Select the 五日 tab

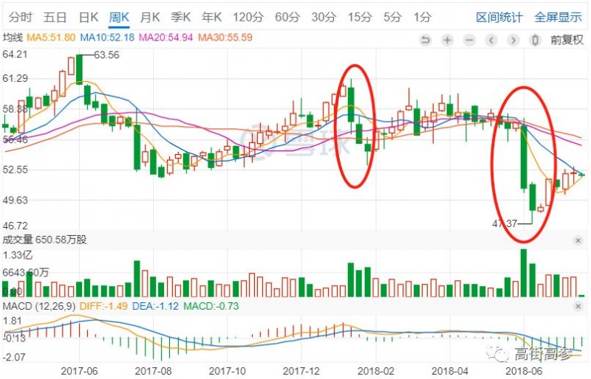[x=55, y=17]
